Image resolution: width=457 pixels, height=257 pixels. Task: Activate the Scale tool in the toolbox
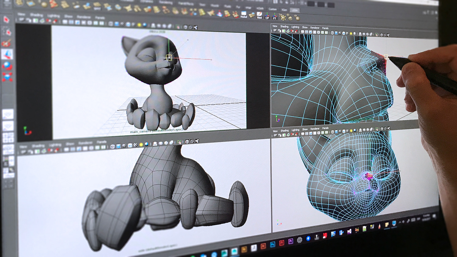7,77
